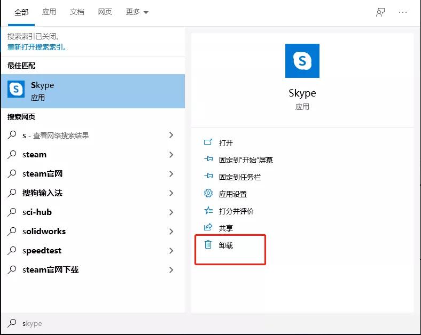The image size is (421, 335).
Task: Click the pin icon beside 固定到"开始"屏幕
Action: [208, 159]
